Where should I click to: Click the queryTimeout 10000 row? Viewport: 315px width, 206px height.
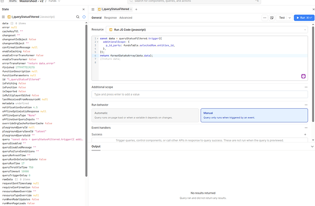[x=16, y=171]
